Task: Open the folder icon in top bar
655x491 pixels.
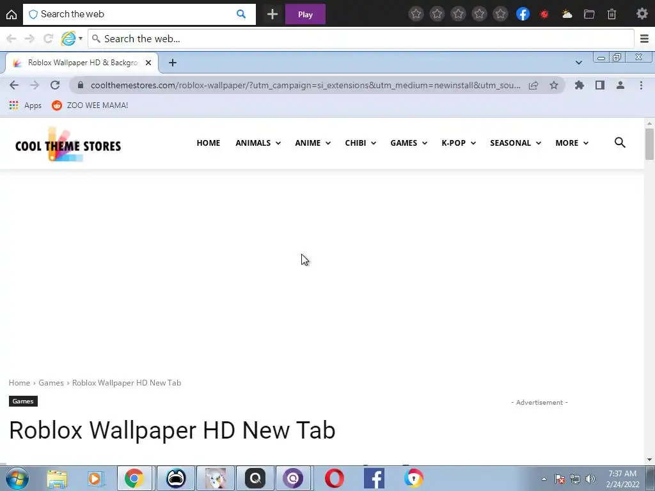Action: (589, 14)
